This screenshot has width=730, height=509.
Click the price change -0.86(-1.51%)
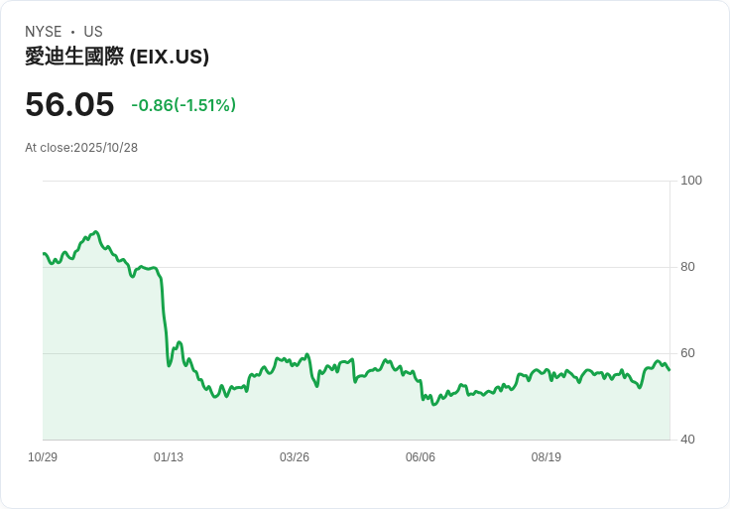point(183,105)
